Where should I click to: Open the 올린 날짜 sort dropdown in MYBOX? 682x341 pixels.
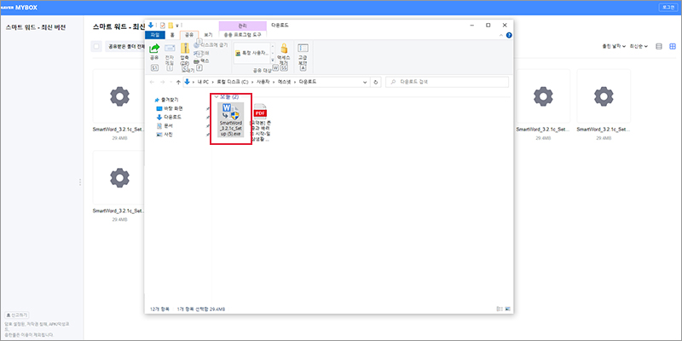pos(614,46)
